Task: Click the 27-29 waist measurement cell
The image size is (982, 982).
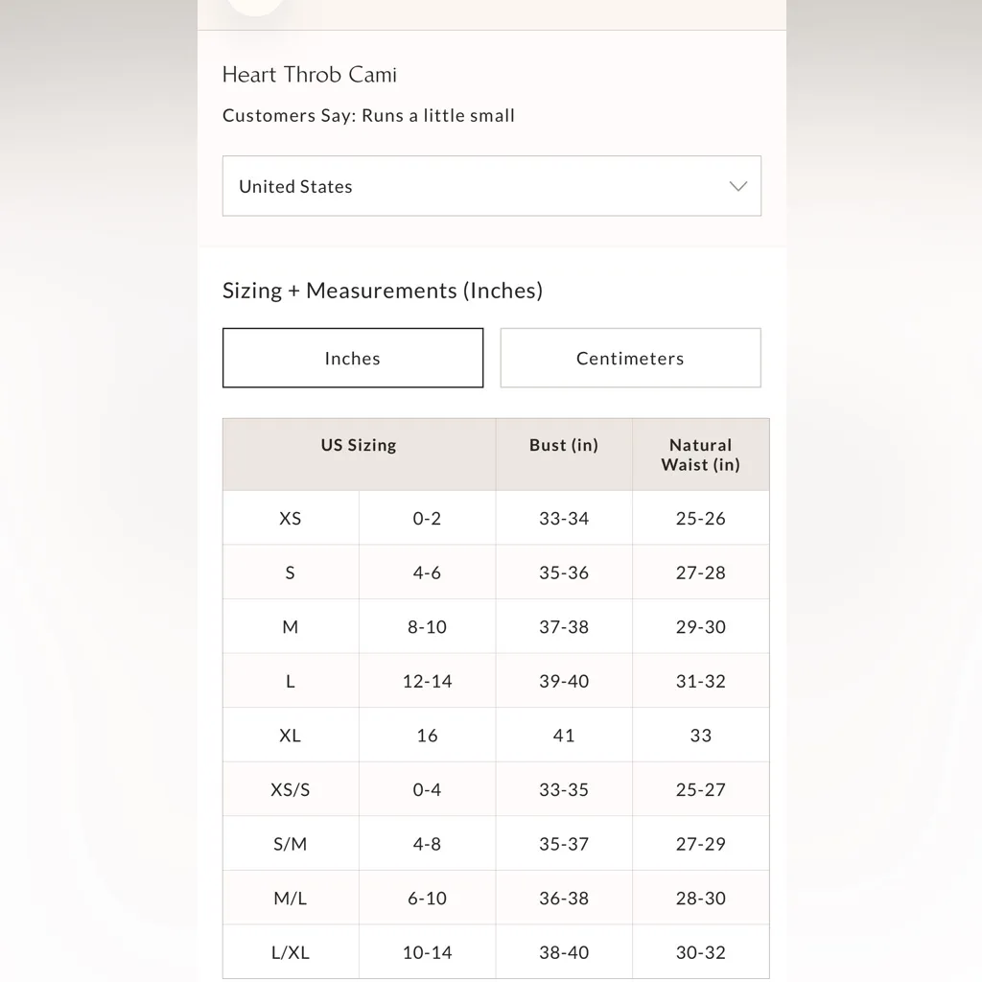Action: point(700,844)
